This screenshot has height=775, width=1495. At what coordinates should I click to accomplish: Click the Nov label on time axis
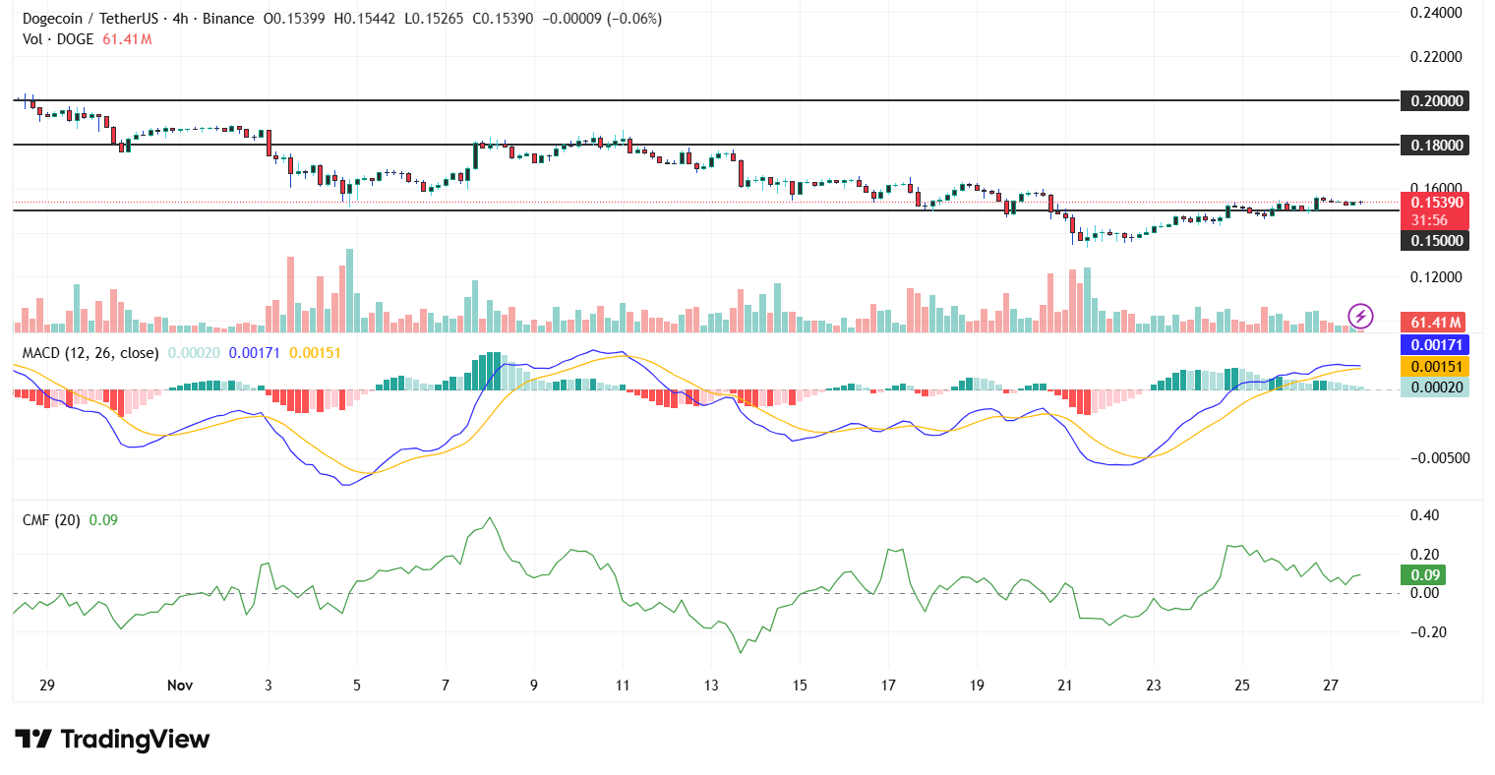(x=180, y=686)
